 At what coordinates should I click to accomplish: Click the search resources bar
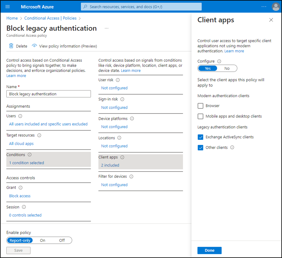141,6
